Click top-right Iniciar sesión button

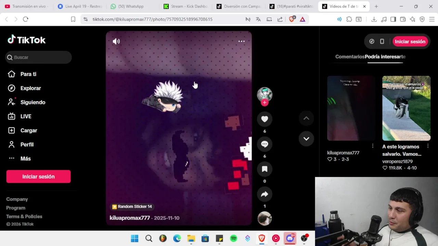pyautogui.click(x=410, y=42)
